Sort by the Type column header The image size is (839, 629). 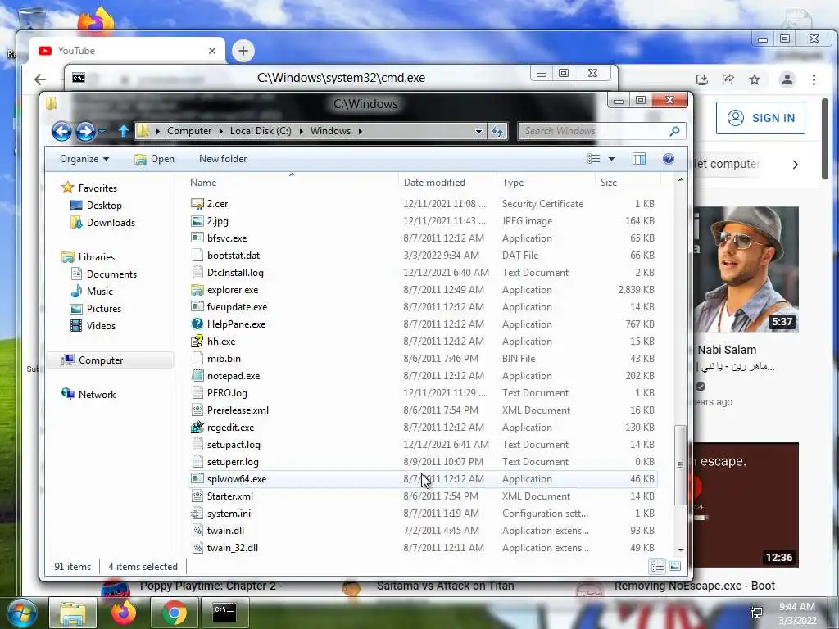(545, 183)
